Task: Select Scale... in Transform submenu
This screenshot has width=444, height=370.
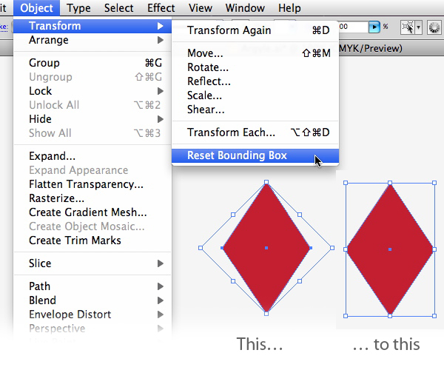Action: pos(255,95)
